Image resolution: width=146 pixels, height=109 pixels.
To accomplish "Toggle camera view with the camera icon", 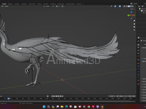I will (x=134, y=27).
